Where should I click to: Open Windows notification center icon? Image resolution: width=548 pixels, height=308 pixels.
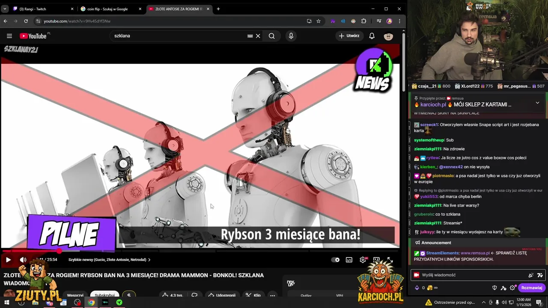[x=539, y=302]
